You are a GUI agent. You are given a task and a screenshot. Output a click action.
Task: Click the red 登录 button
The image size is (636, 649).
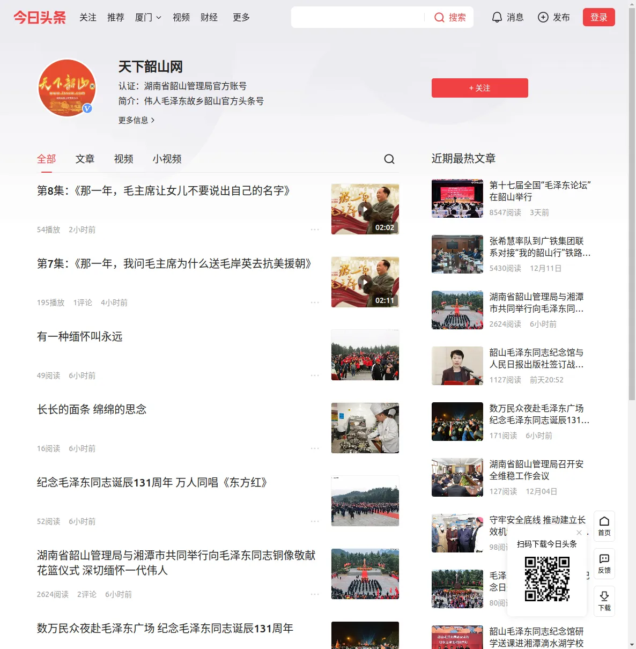(x=599, y=17)
